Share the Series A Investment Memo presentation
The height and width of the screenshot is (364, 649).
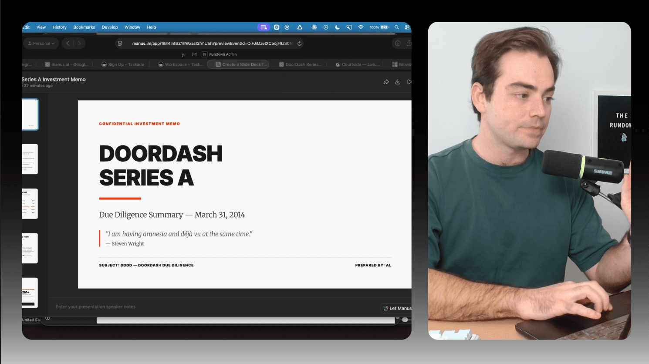(x=386, y=81)
